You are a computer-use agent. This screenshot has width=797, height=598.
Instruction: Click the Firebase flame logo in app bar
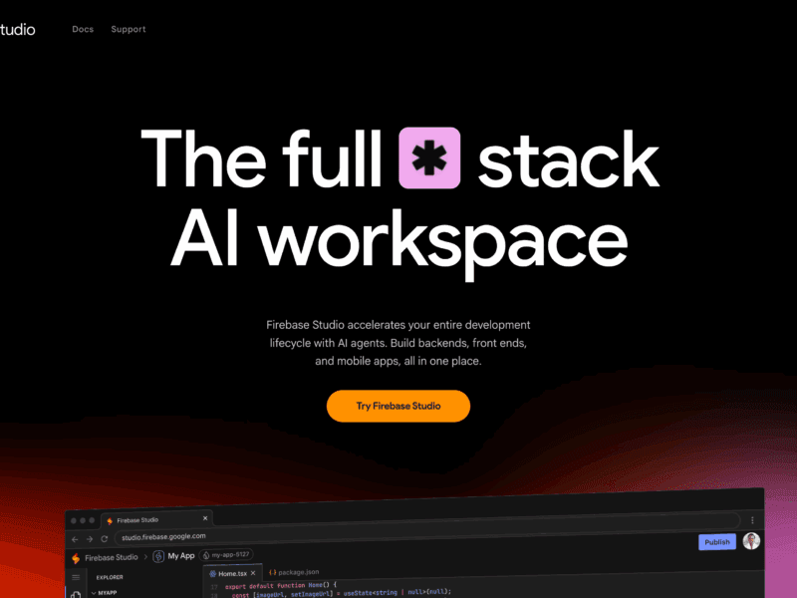[76, 558]
